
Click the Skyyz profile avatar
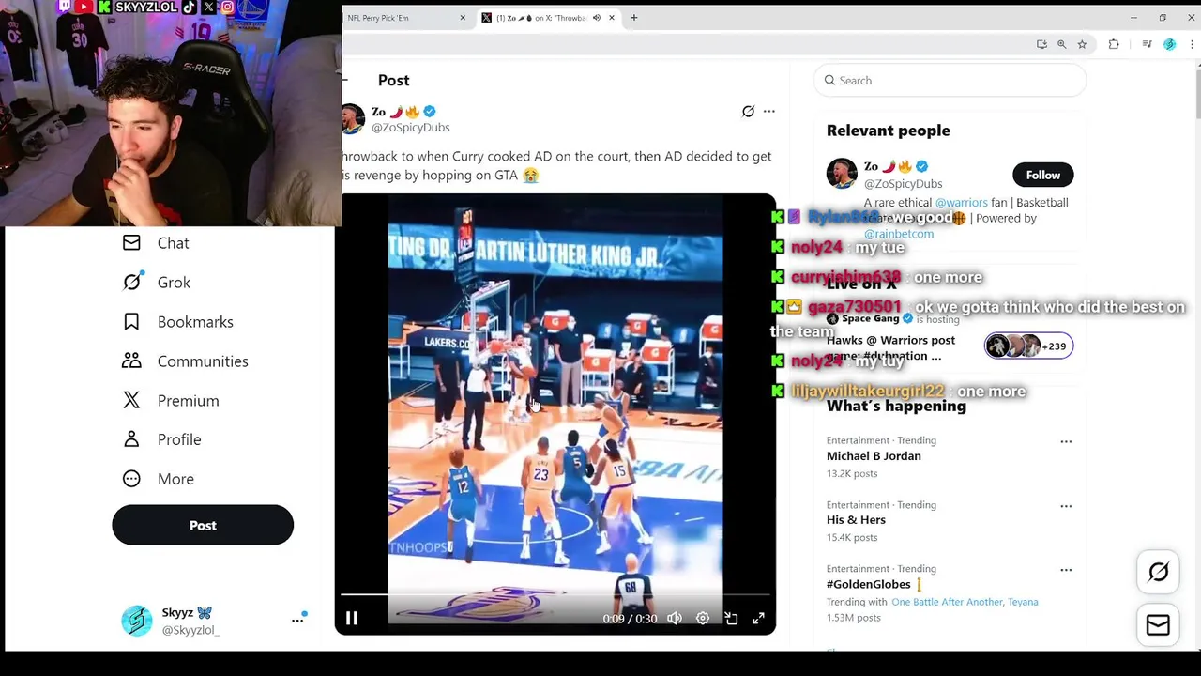point(137,621)
